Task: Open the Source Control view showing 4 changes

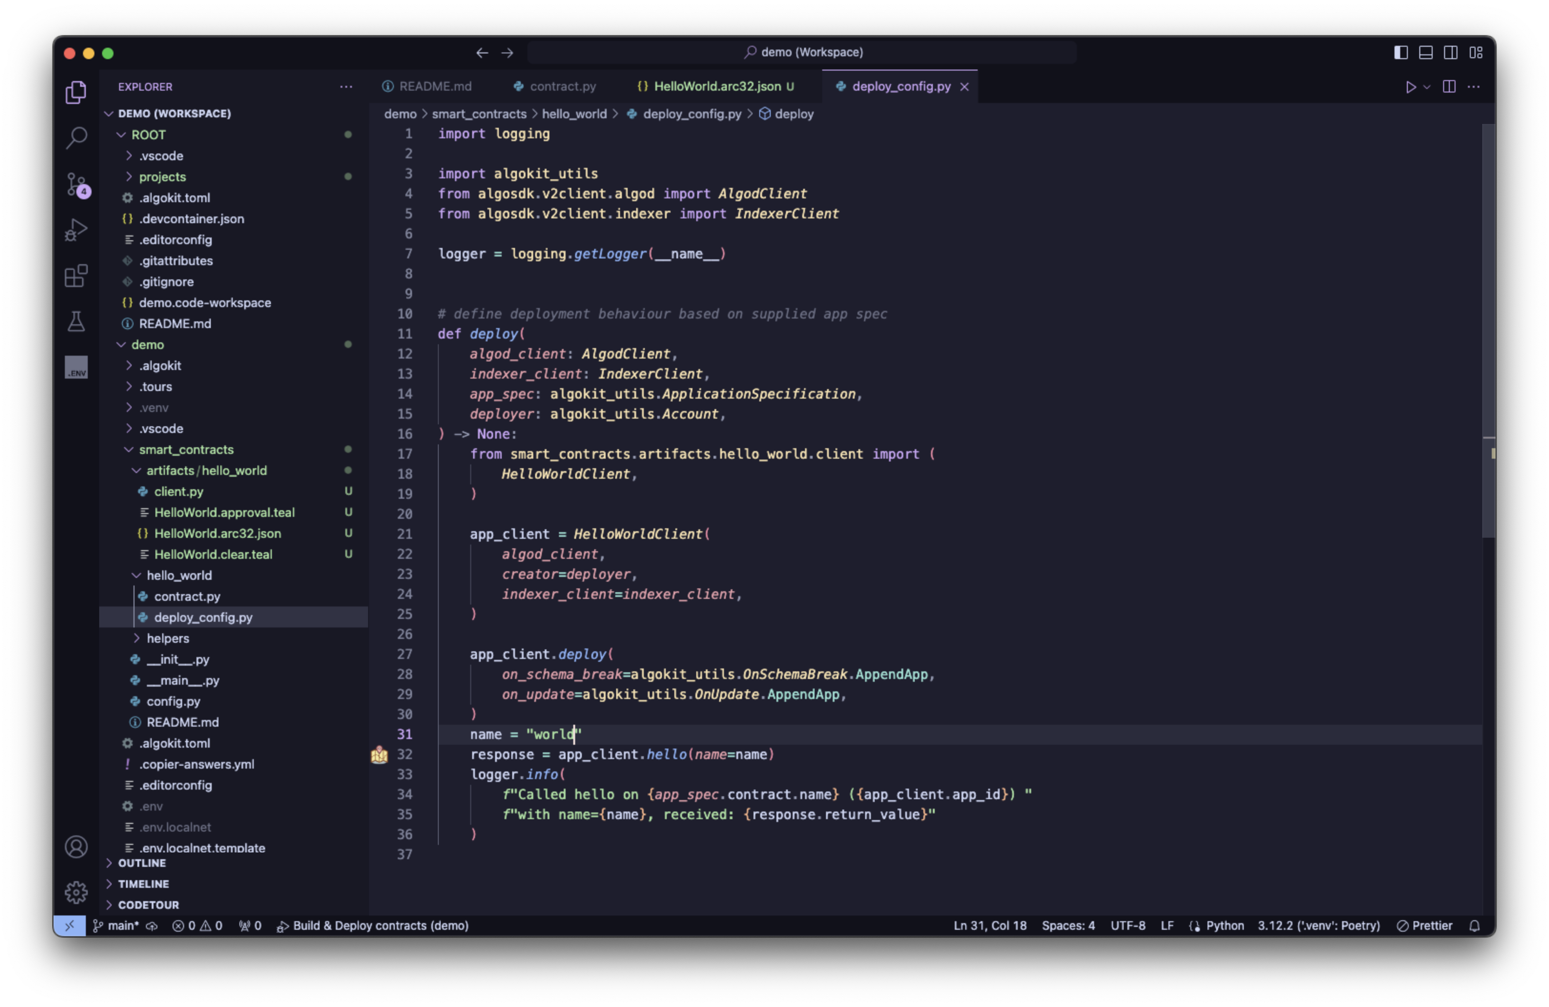Action: pyautogui.click(x=75, y=185)
